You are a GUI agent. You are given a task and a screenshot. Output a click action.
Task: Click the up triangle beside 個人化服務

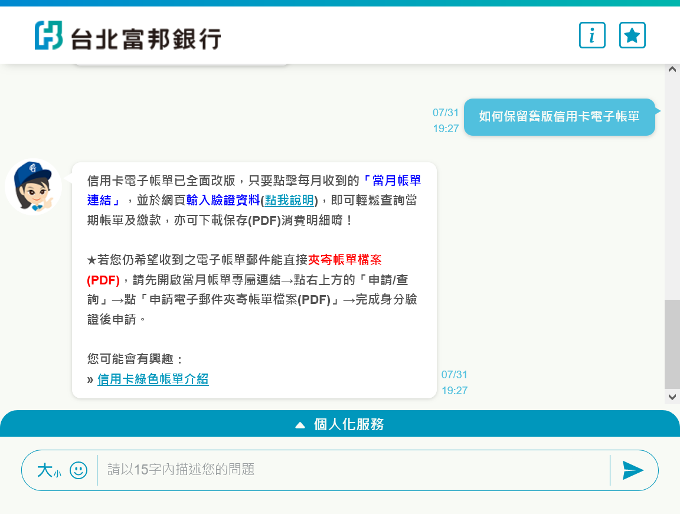pos(300,425)
